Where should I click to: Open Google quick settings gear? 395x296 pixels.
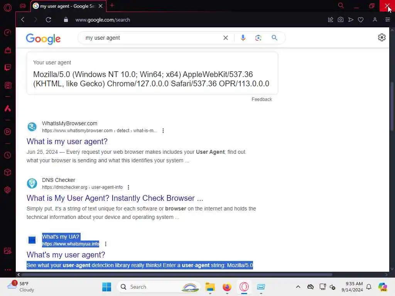[381, 37]
